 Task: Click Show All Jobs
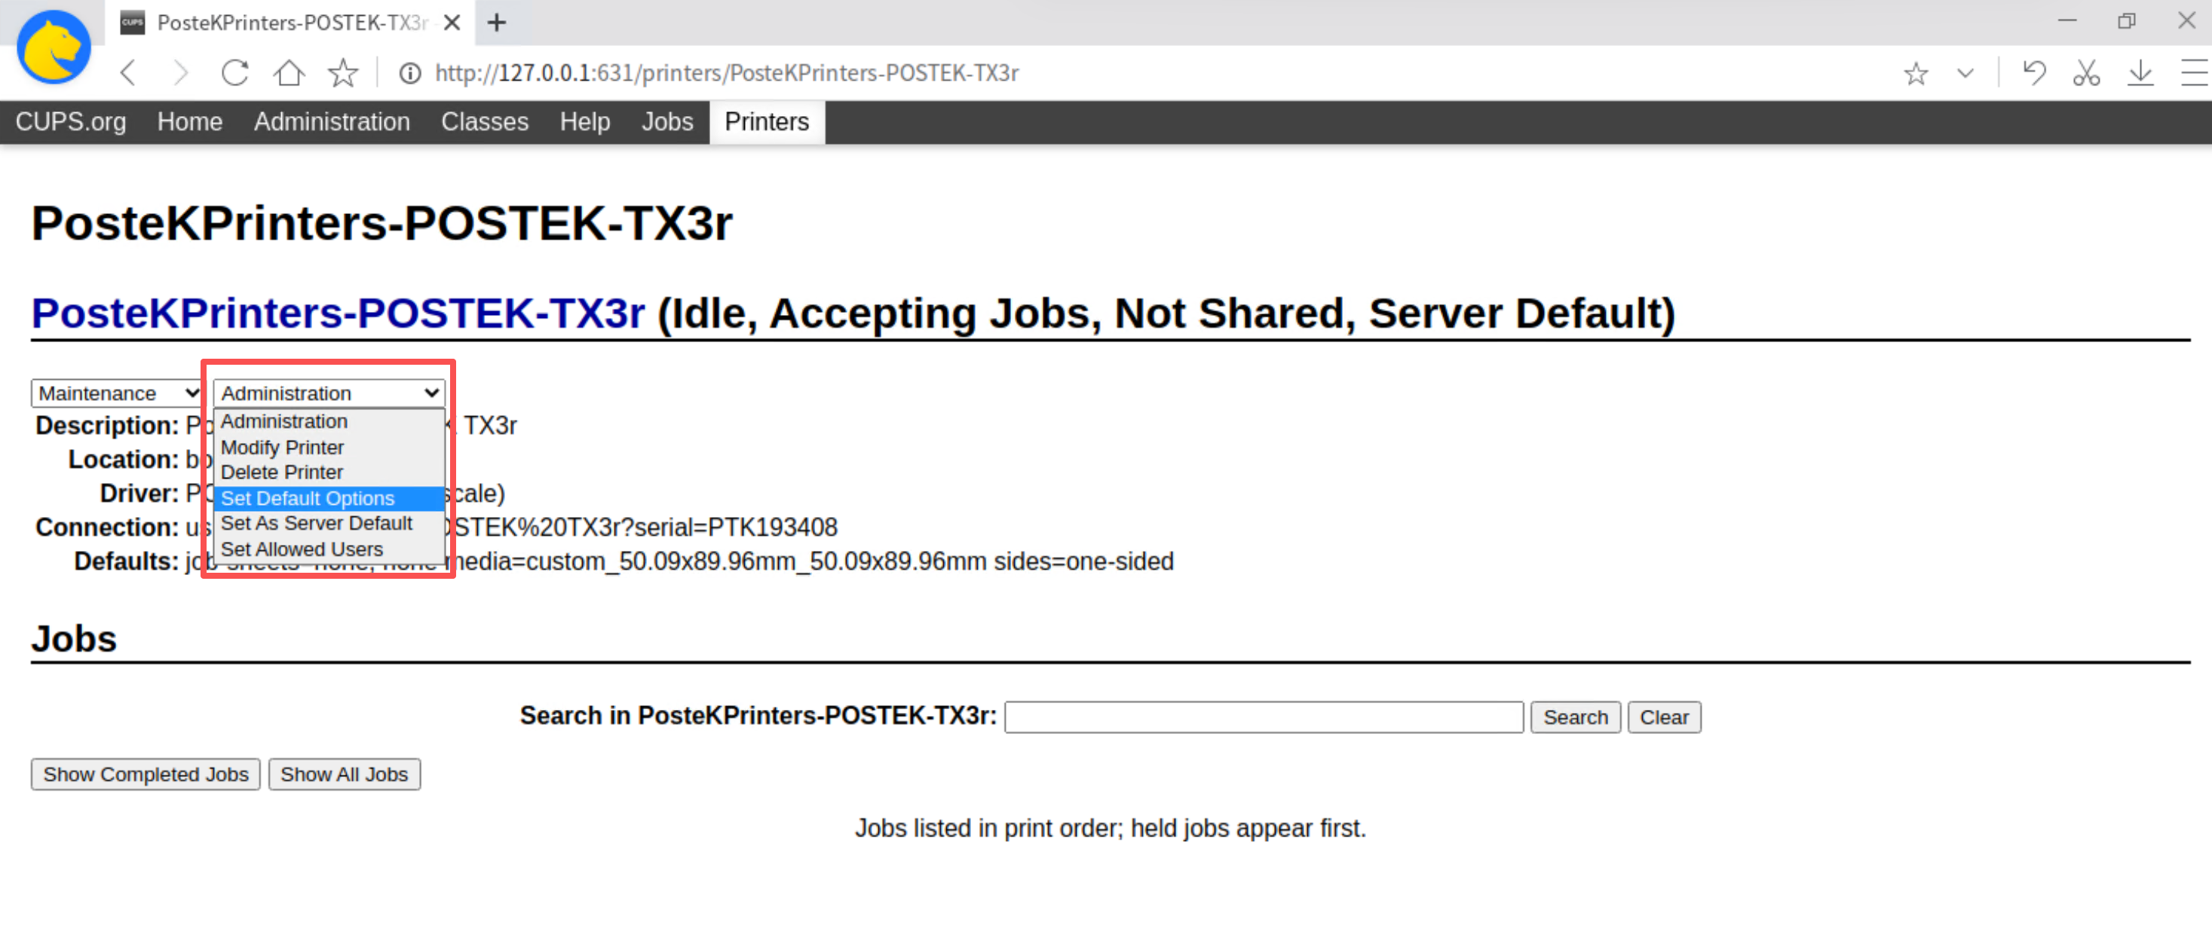(344, 774)
